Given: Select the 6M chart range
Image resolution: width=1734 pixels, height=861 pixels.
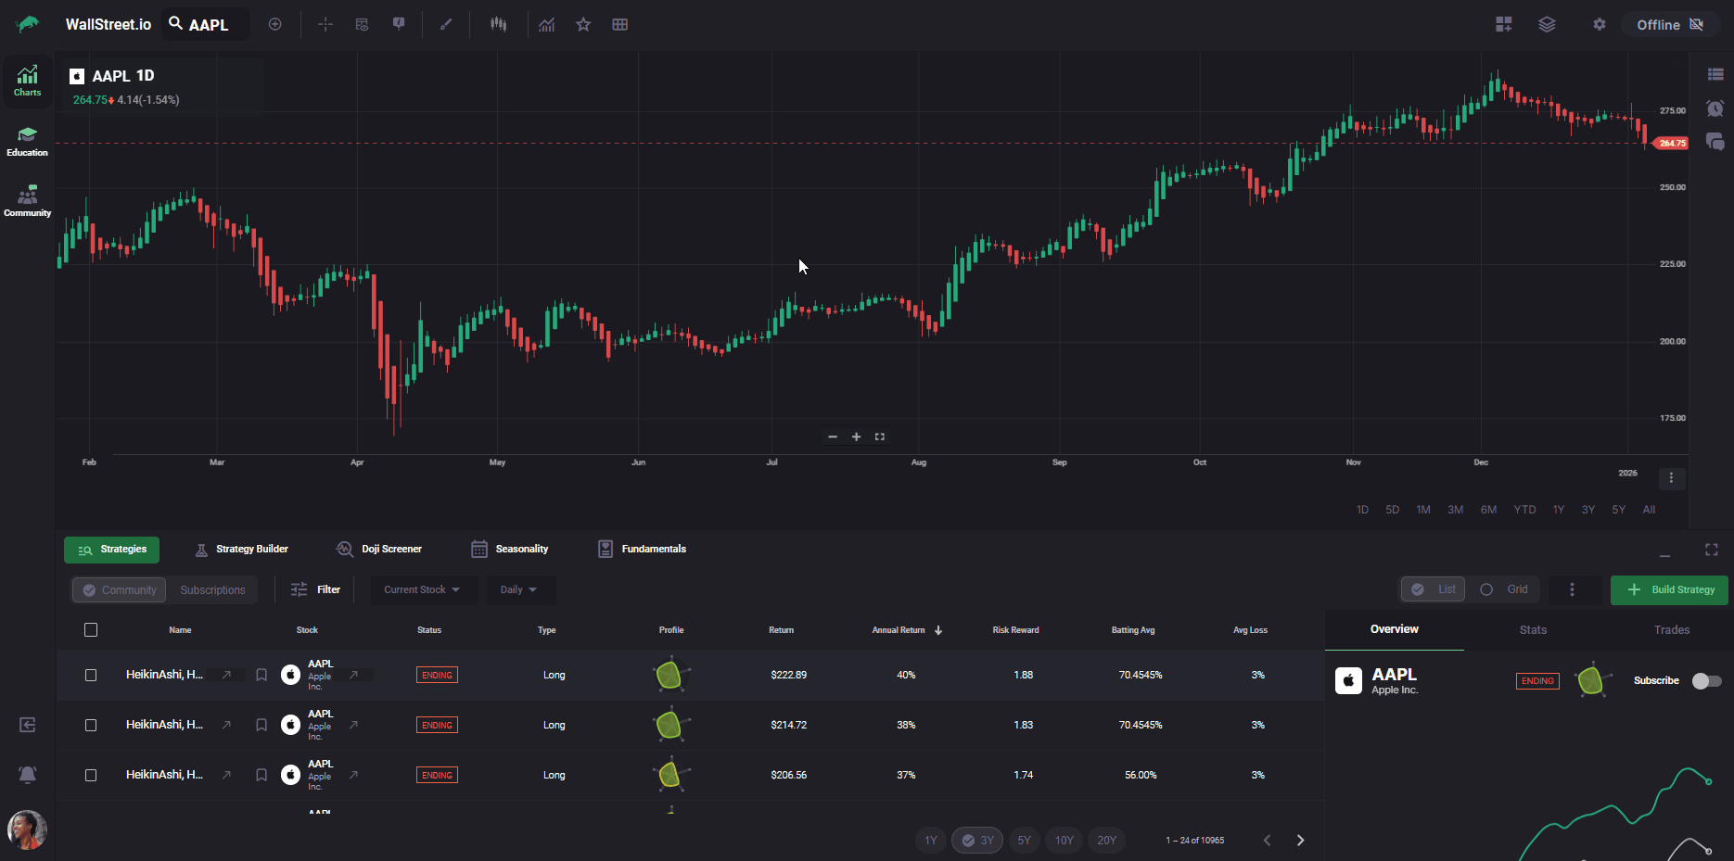Looking at the screenshot, I should click(x=1488, y=510).
